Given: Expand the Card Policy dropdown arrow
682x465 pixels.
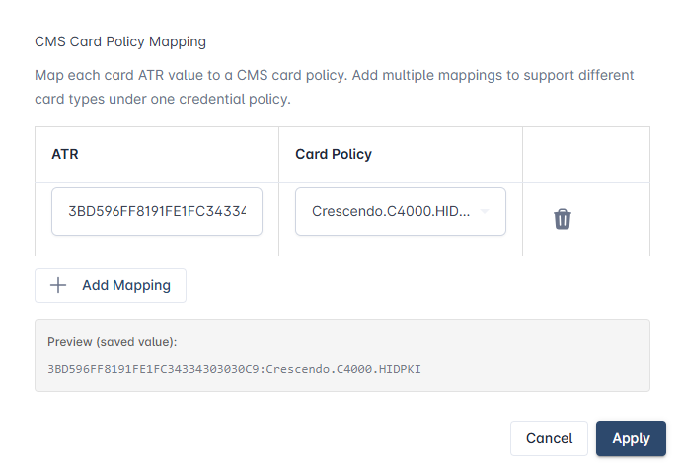Looking at the screenshot, I should [x=485, y=211].
